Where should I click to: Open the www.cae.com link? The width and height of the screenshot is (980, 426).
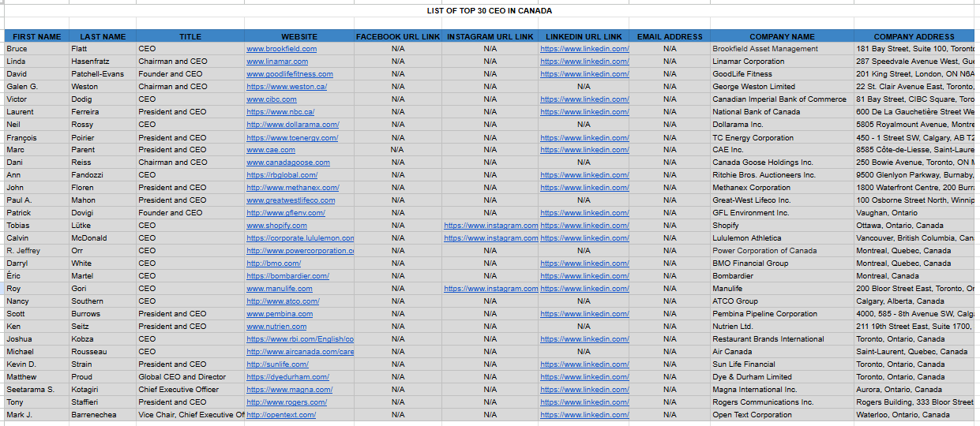point(271,150)
